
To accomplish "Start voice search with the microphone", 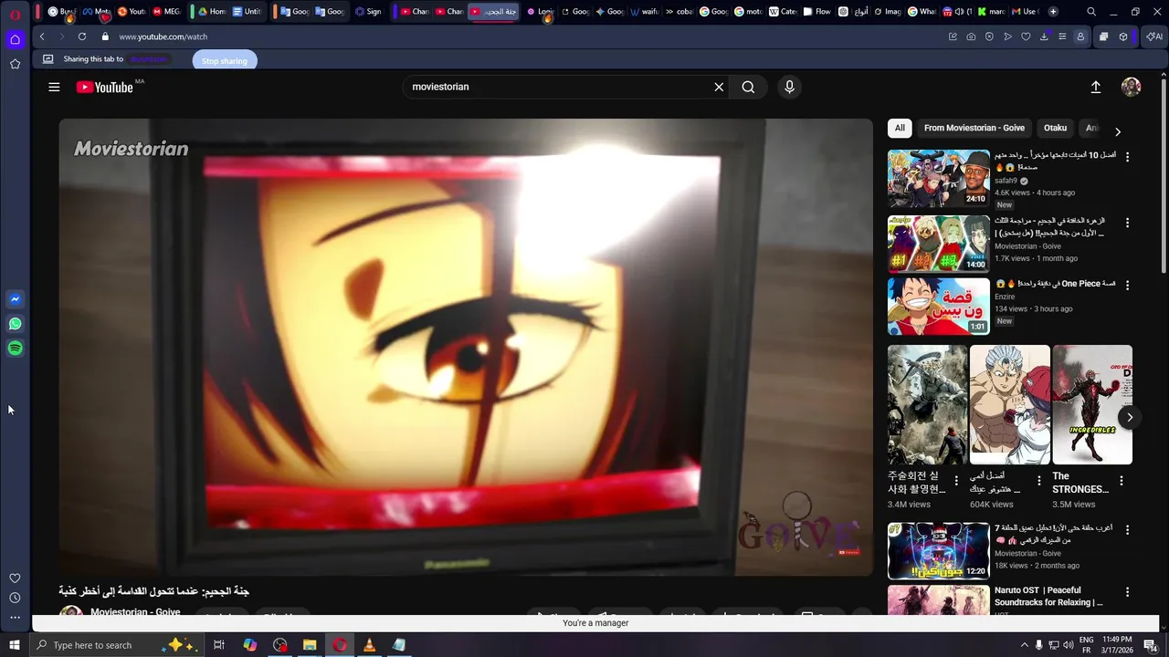I will click(790, 87).
